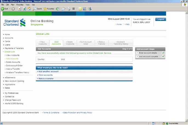Open the Tools menu

[x=27, y=5]
